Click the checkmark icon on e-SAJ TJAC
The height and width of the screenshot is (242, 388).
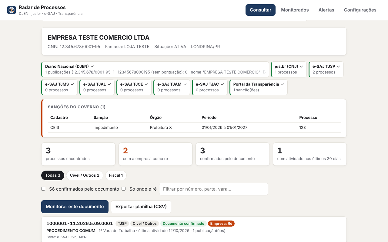(222, 84)
